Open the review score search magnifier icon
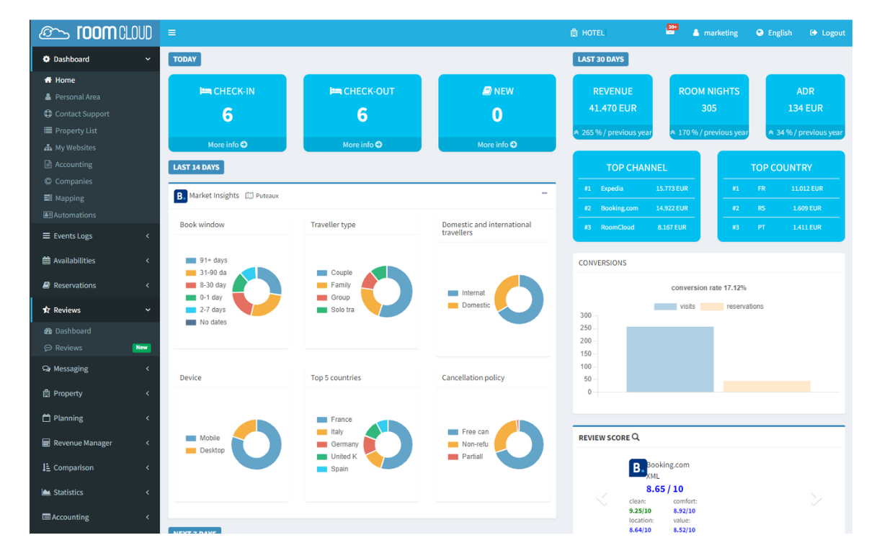Viewport: 882px width, 553px height. [x=634, y=437]
